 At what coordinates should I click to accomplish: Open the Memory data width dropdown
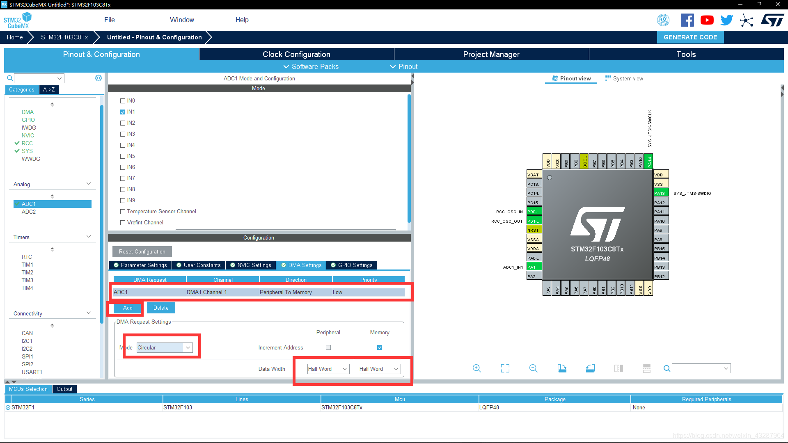[x=380, y=369]
